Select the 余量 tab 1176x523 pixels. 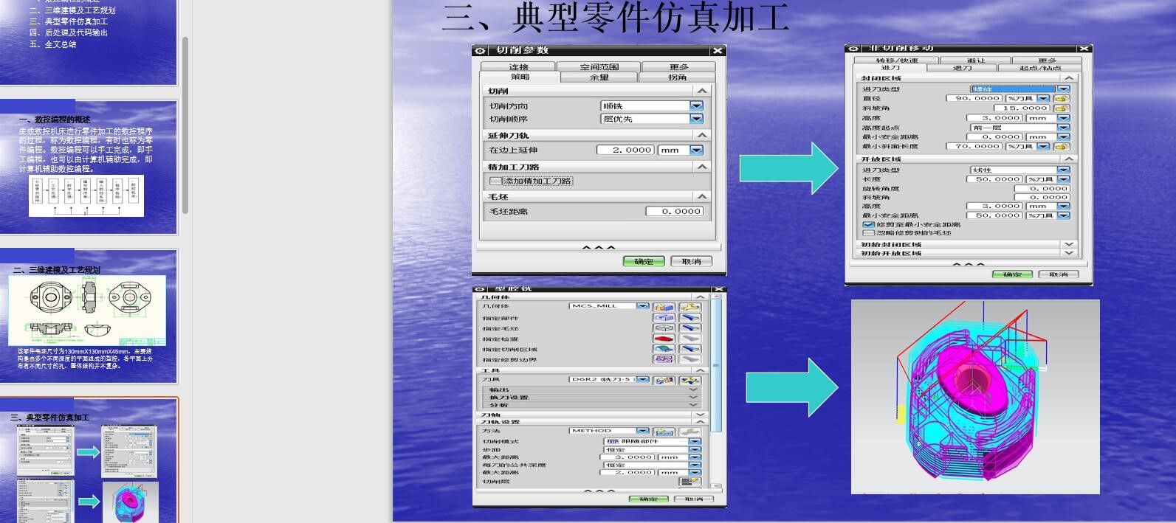point(599,77)
